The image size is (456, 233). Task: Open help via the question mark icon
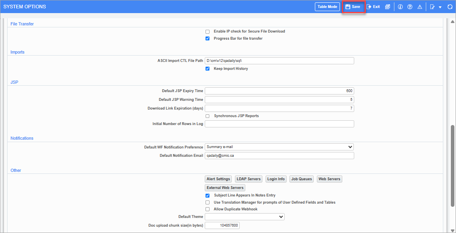[409, 6]
